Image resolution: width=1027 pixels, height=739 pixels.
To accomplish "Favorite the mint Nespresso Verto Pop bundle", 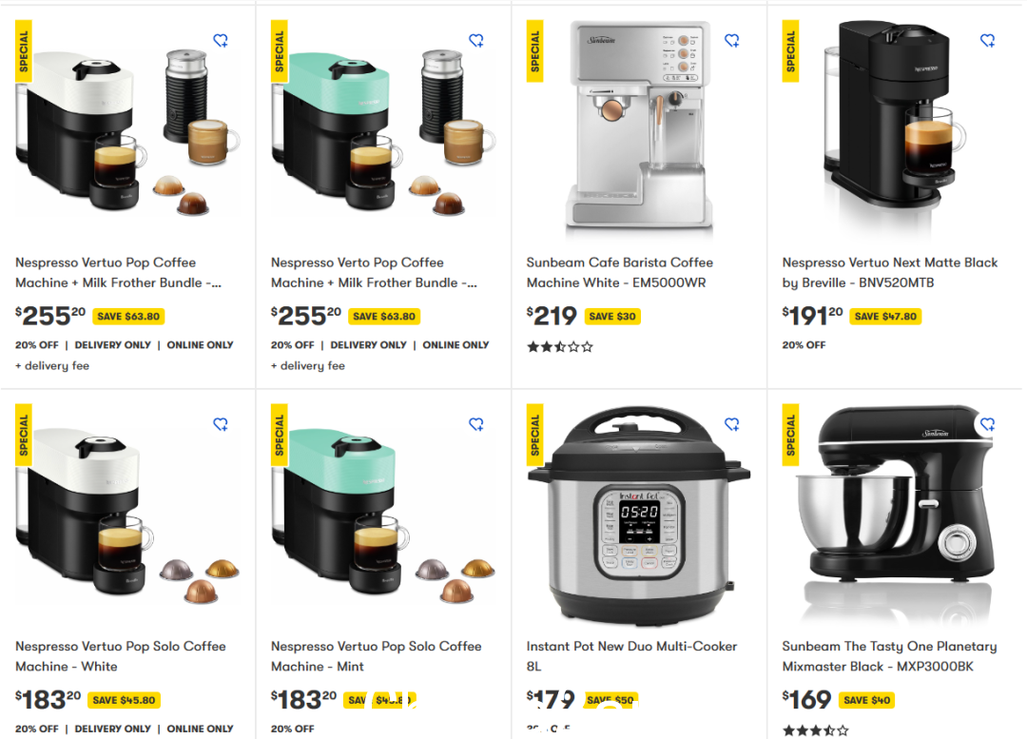I will tap(476, 41).
